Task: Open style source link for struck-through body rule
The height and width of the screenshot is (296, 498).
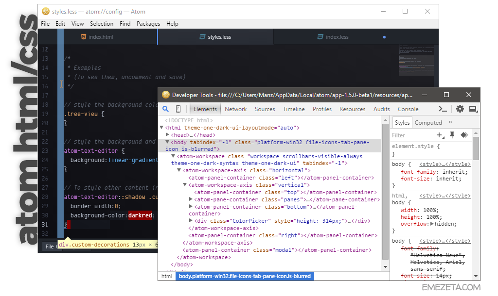Action: pos(445,241)
